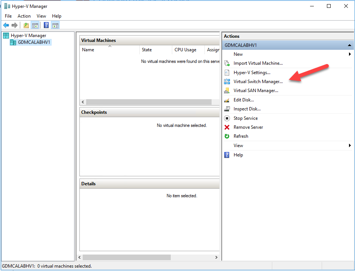Click the Import Virtual Machine icon
The width and height of the screenshot is (355, 271).
coord(227,63)
